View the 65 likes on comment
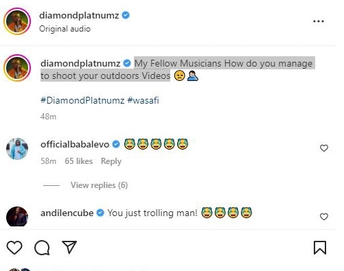Image resolution: width=344 pixels, height=271 pixels. tap(78, 161)
